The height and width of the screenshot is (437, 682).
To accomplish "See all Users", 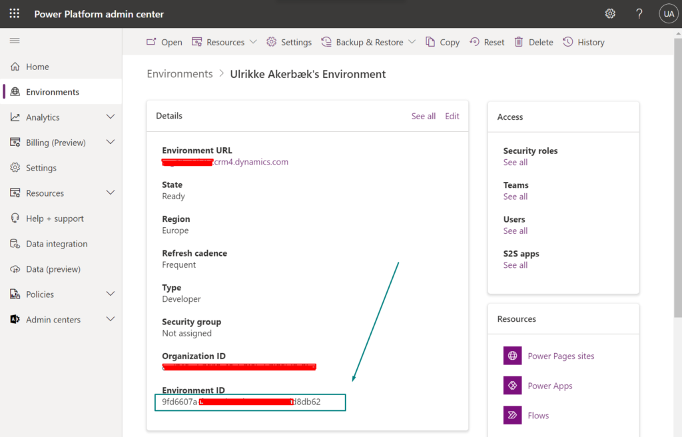I will pyautogui.click(x=515, y=231).
